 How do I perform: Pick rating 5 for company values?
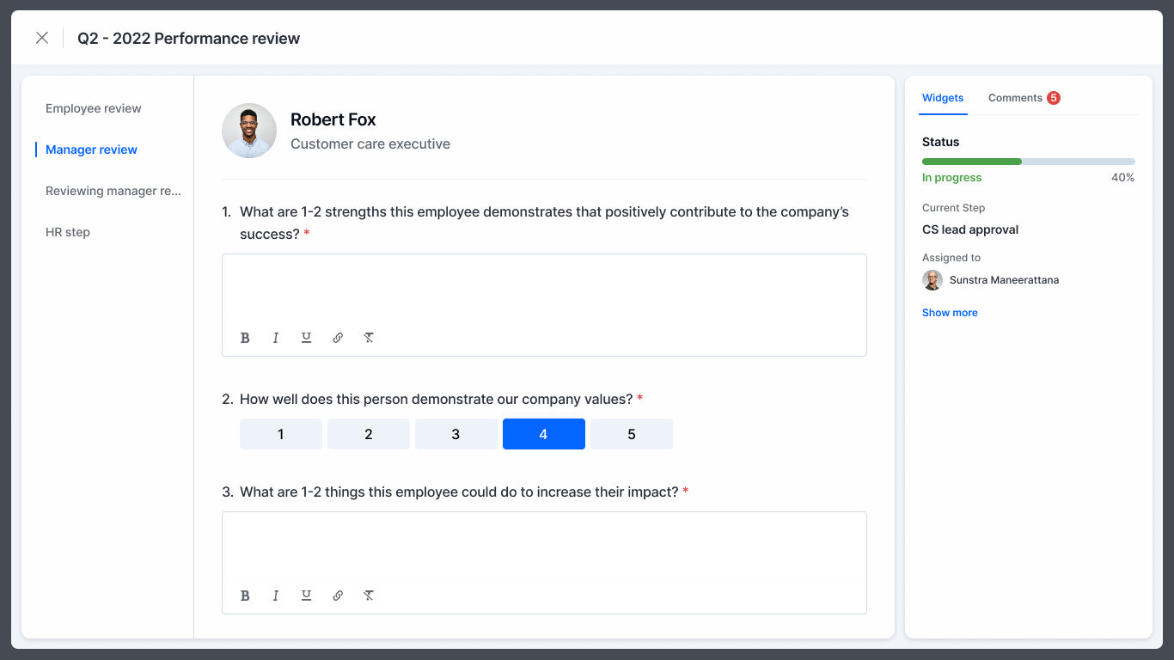click(x=632, y=434)
